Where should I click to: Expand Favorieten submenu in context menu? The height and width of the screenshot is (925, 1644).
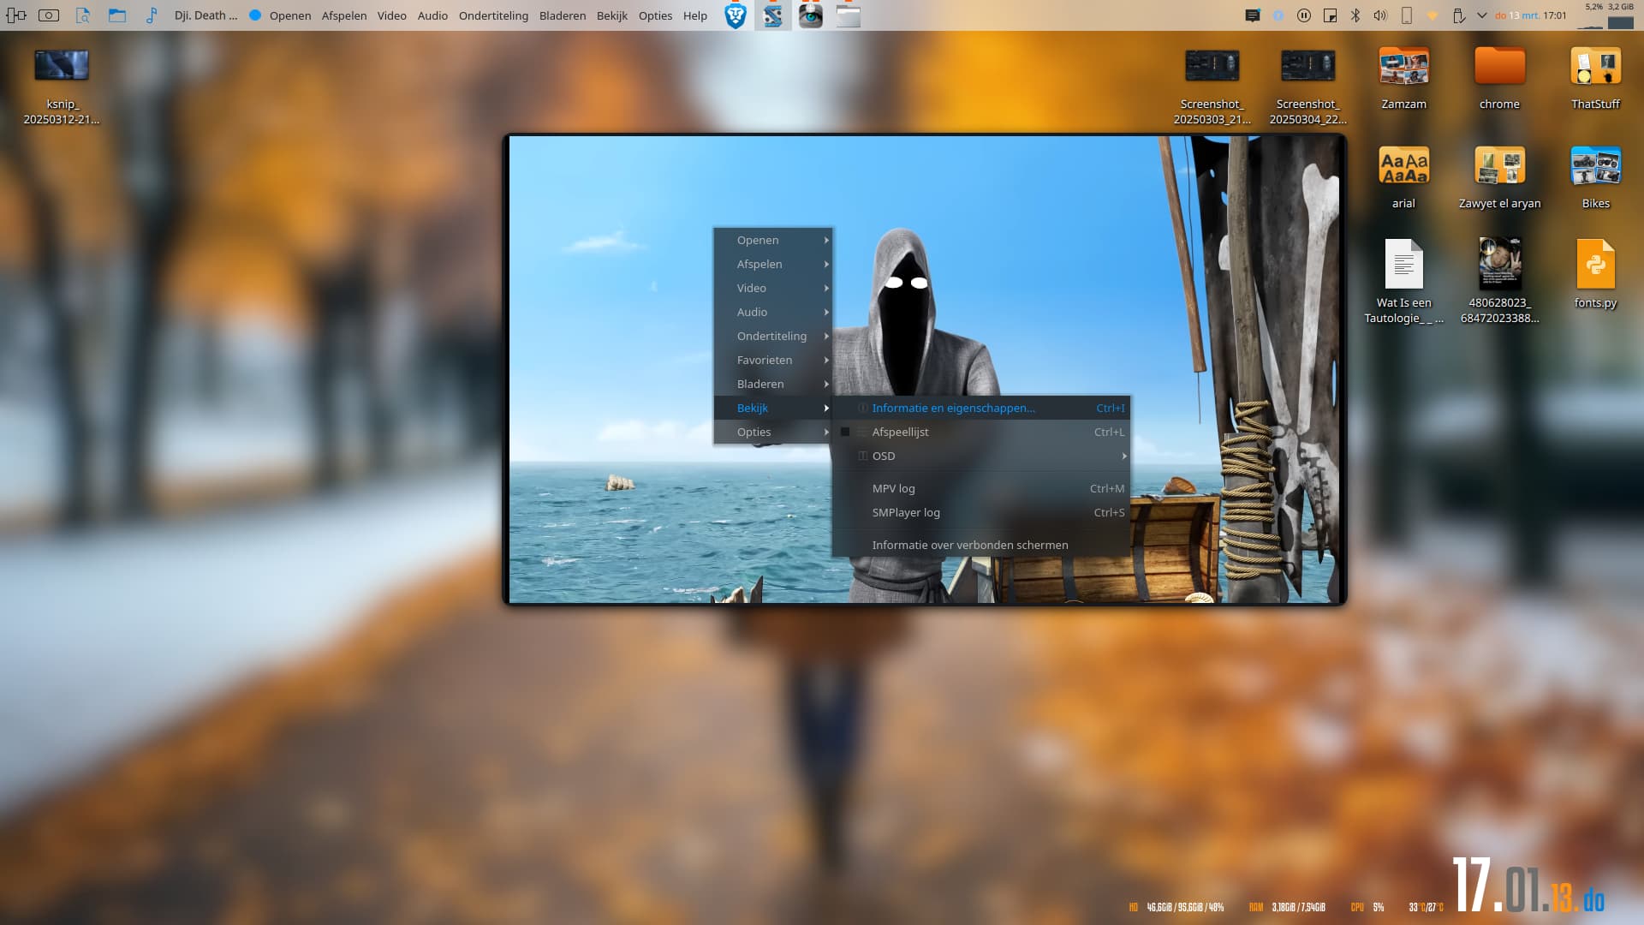pyautogui.click(x=773, y=360)
